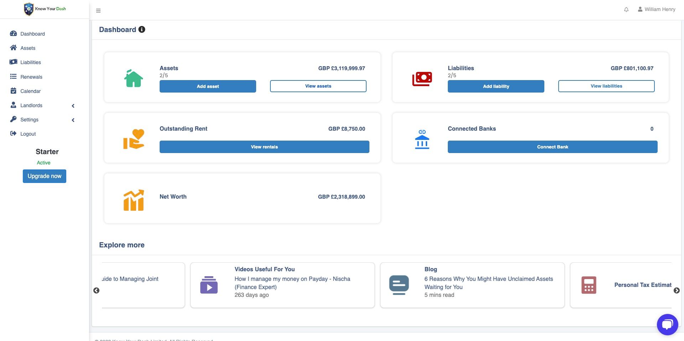Click the purple video play icon
Image resolution: width=684 pixels, height=341 pixels.
(x=209, y=285)
